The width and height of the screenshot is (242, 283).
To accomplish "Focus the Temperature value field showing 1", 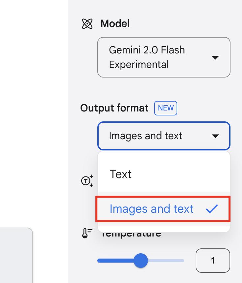I will [213, 261].
